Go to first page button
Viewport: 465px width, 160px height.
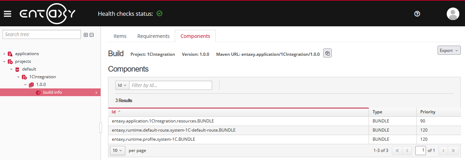(x=397, y=151)
